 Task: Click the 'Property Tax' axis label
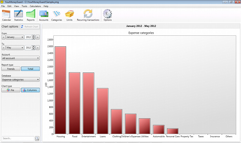pyautogui.click(x=187, y=136)
